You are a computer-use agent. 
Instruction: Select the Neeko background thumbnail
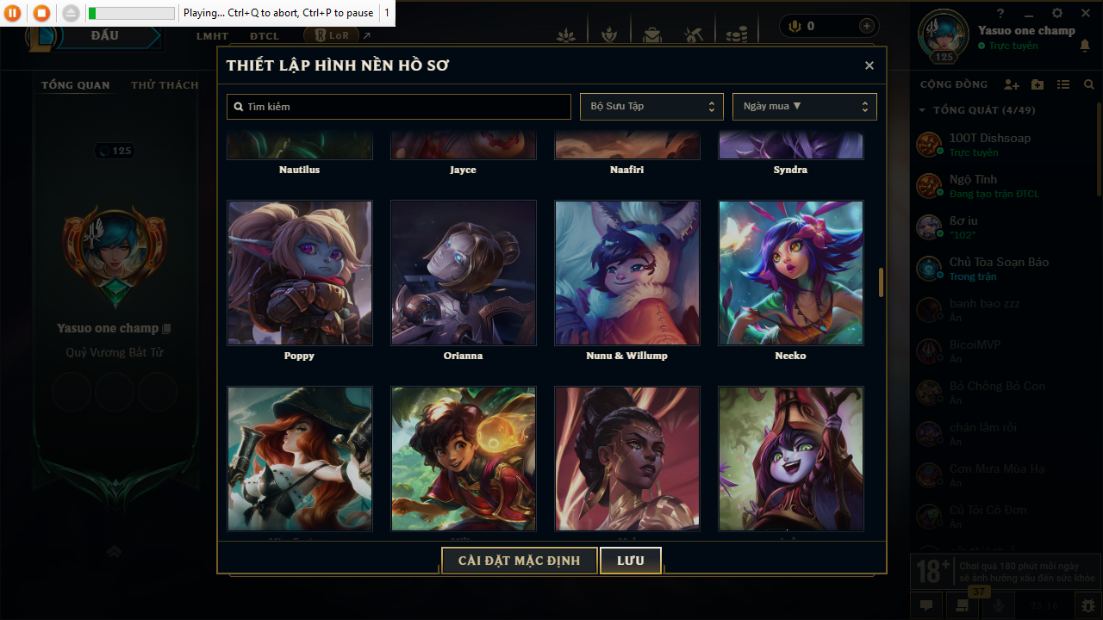(791, 273)
